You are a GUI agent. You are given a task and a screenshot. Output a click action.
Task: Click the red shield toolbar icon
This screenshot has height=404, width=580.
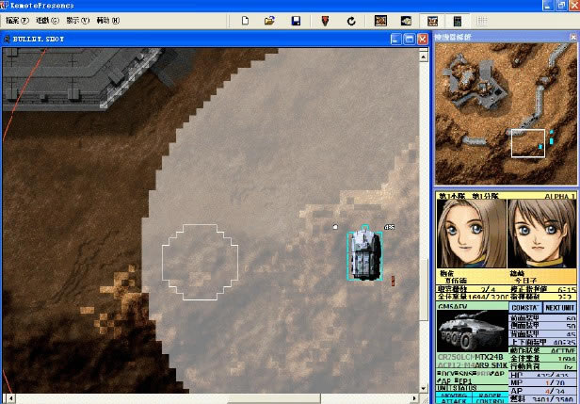click(325, 20)
